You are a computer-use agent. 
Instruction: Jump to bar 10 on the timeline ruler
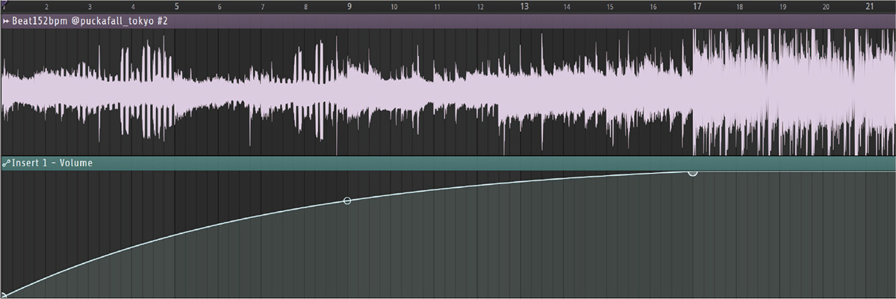pos(393,7)
